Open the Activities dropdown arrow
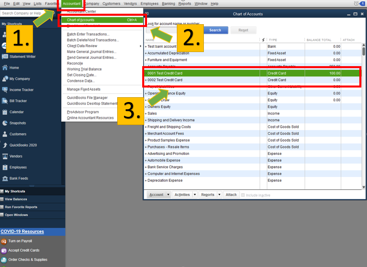 195,194
